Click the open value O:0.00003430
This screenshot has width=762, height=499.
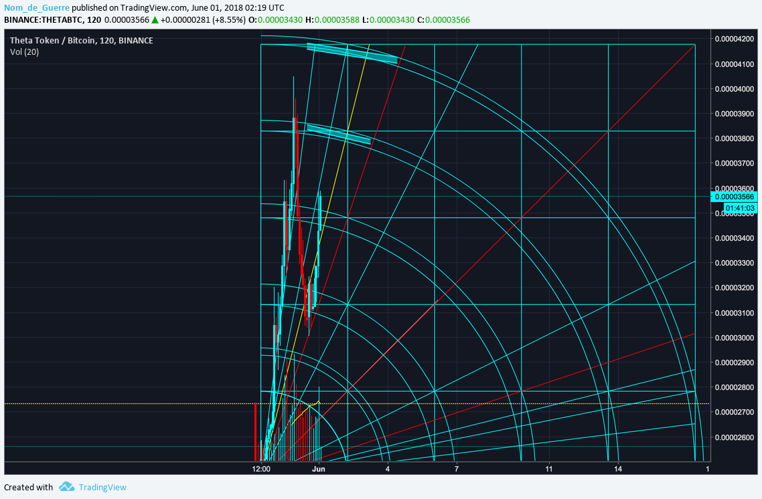[276, 20]
